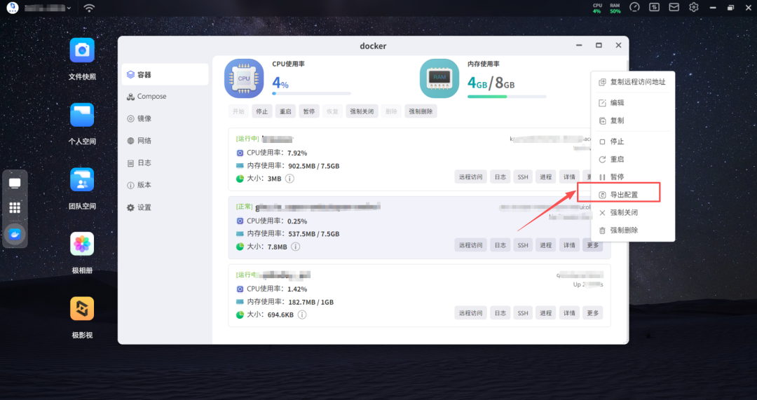757x400 pixels.
Task: Click the size info icon beside 7.8MB
Action: click(296, 247)
